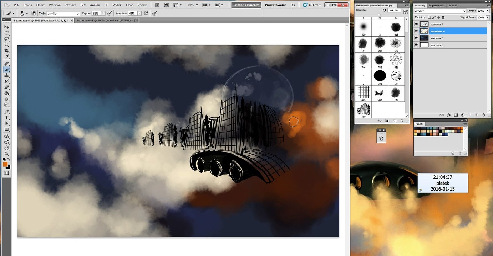Select the Zoom tool

pyautogui.click(x=6, y=154)
